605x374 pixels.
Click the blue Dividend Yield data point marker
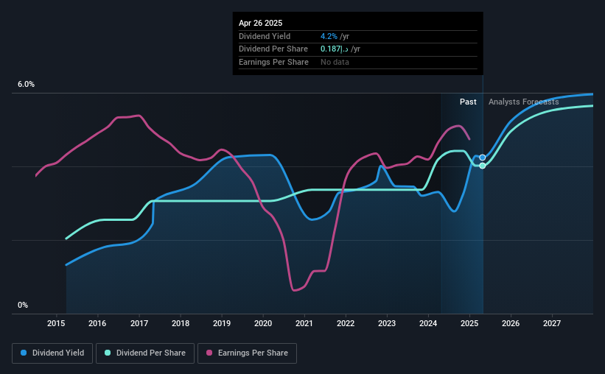pyautogui.click(x=482, y=158)
